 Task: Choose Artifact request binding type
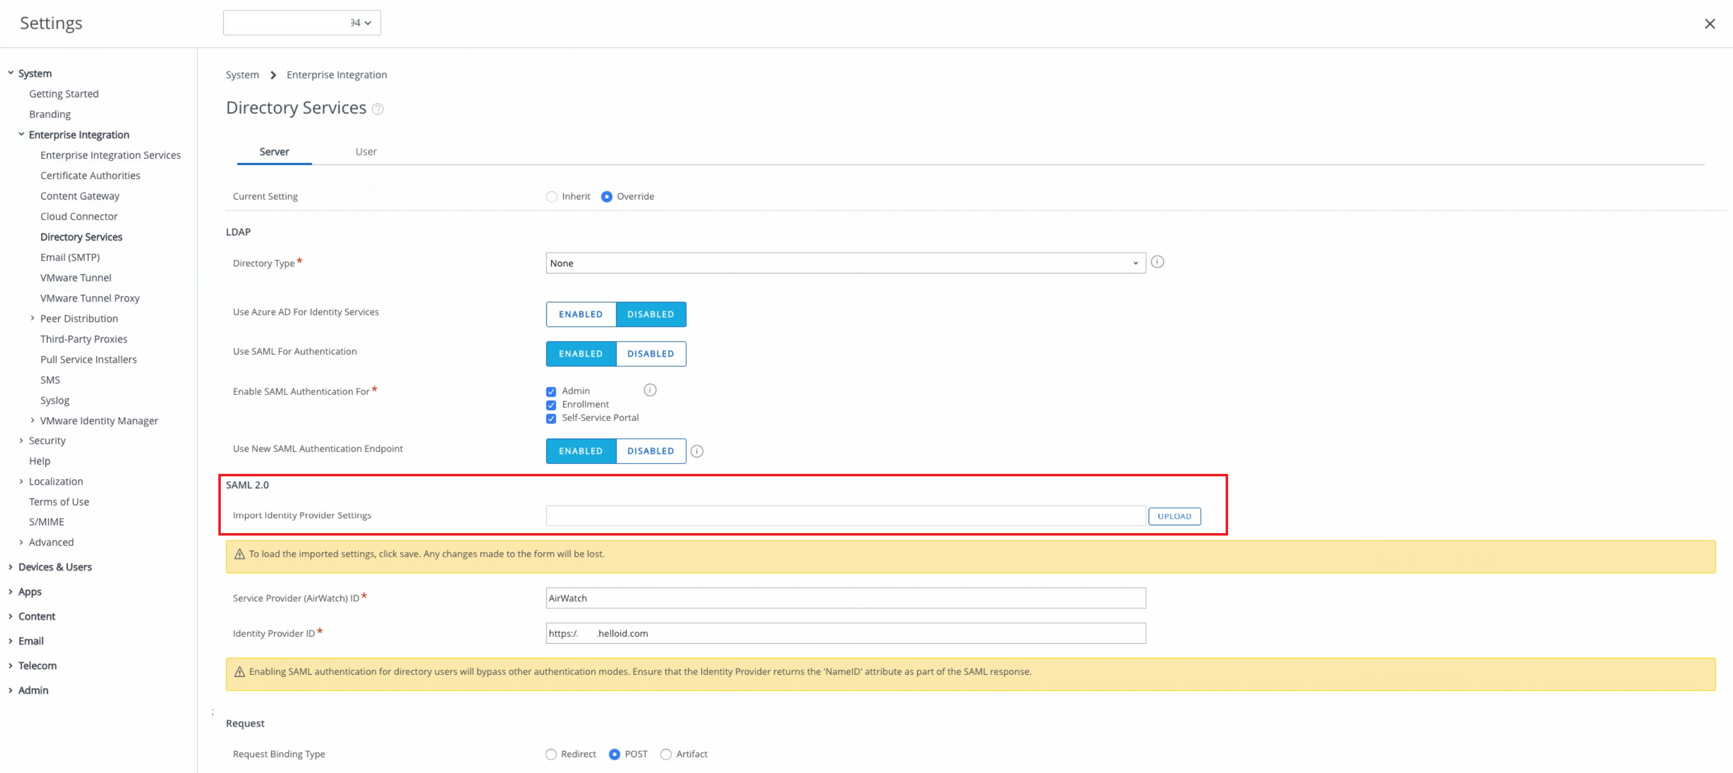pos(665,754)
